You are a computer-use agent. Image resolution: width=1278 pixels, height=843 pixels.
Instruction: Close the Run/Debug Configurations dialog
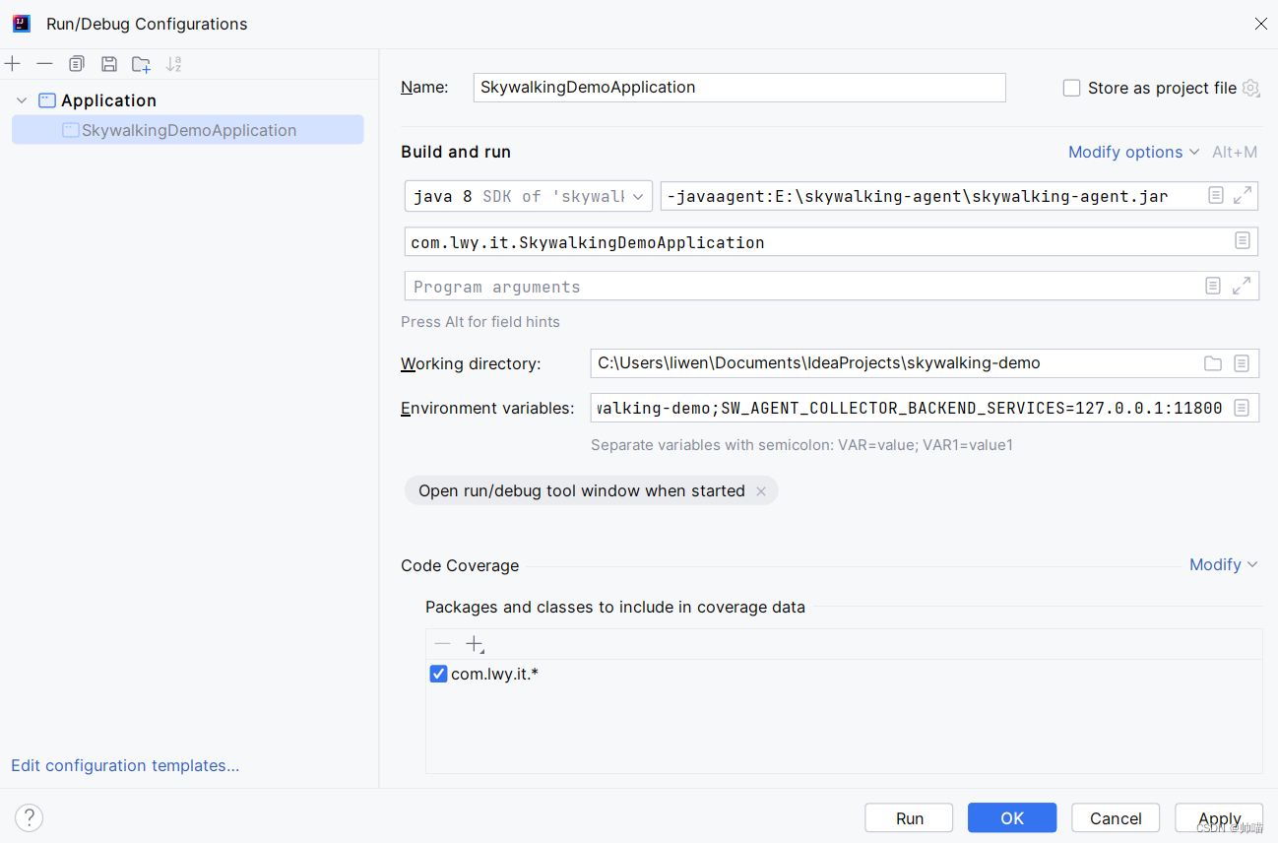[1260, 24]
